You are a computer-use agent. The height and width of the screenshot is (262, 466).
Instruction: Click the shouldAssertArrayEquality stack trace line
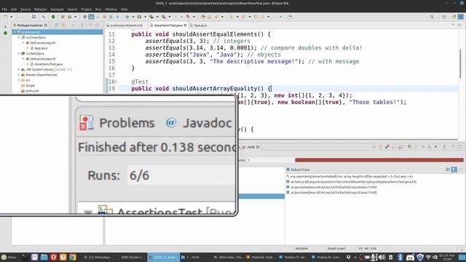point(351,182)
